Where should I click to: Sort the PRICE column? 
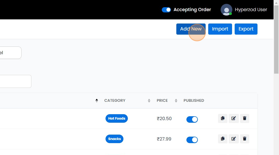pyautogui.click(x=176, y=100)
